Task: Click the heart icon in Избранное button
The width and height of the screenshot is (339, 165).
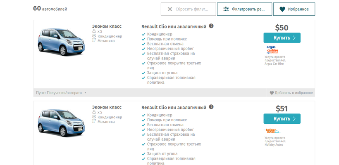Action: point(282,9)
